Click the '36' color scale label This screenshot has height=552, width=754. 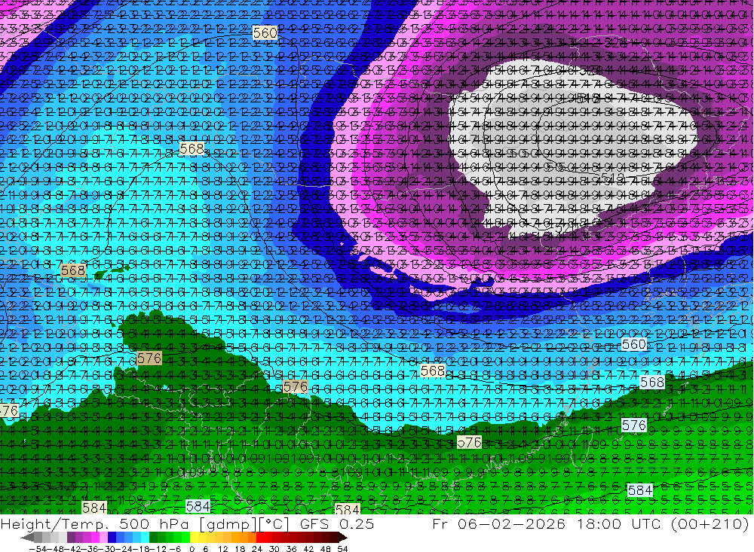point(291,549)
